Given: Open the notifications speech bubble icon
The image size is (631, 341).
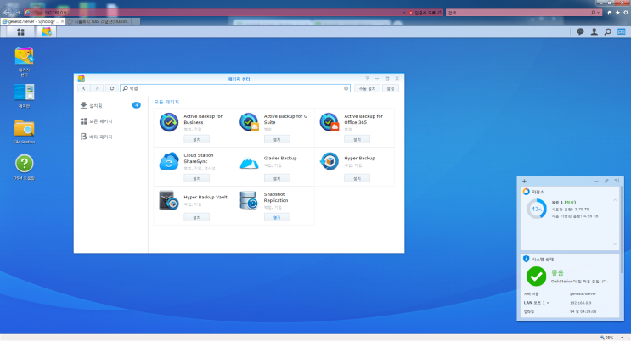Looking at the screenshot, I should pos(580,31).
